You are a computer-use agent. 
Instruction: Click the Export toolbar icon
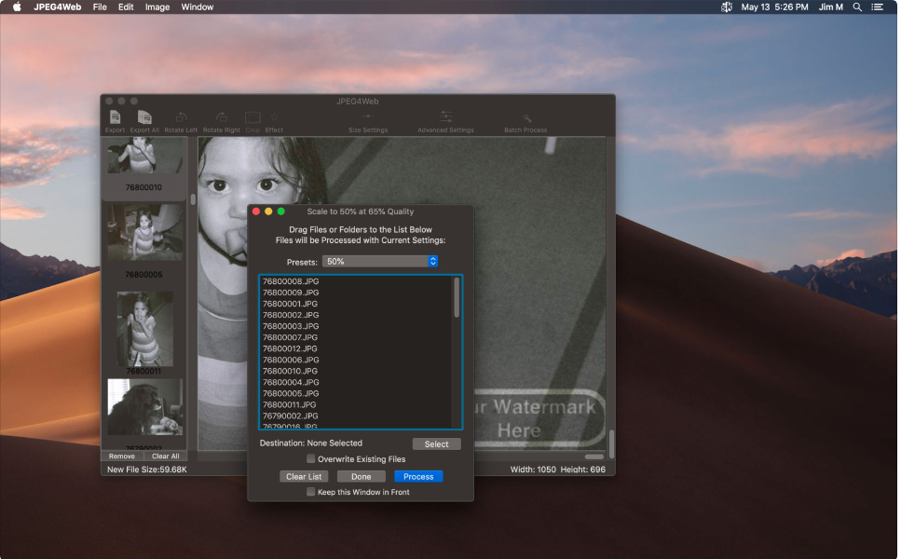coord(115,121)
